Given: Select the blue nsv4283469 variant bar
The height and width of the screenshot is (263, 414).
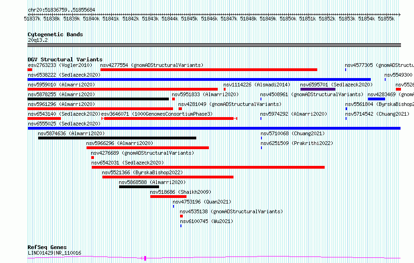Looking at the screenshot, I should (376, 99).
